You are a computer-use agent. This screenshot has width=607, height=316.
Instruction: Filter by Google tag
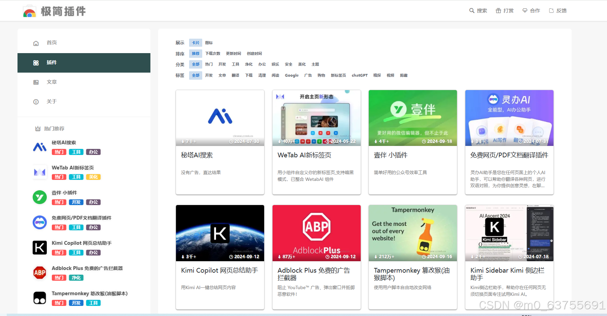[292, 75]
